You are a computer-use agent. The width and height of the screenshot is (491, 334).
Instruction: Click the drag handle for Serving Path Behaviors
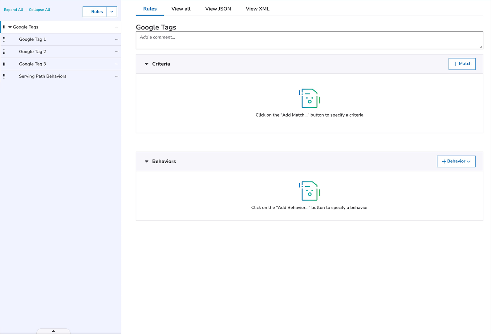pyautogui.click(x=4, y=76)
